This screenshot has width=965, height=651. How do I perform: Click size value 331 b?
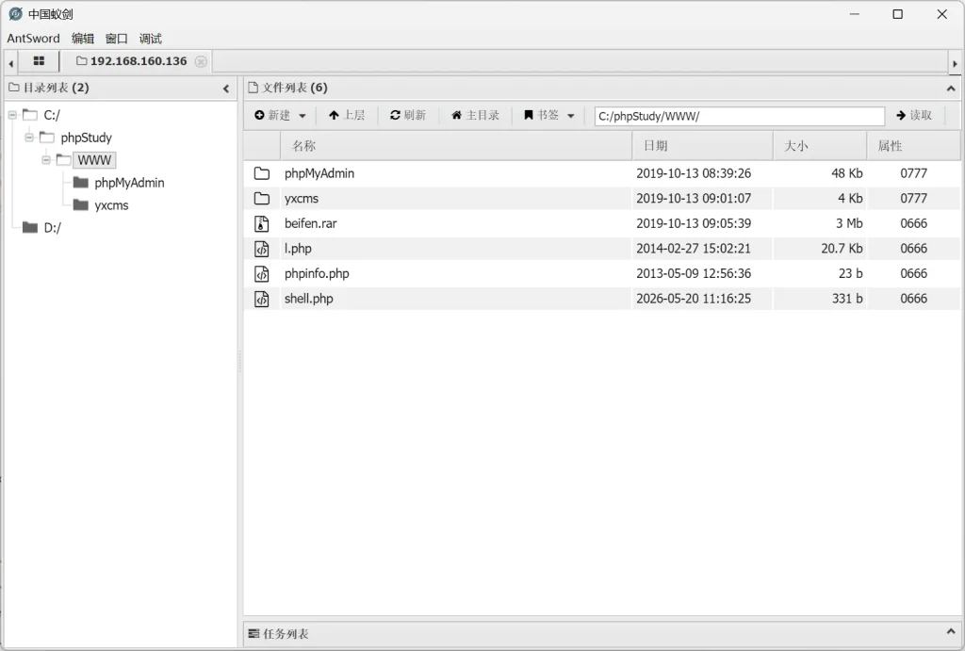tap(847, 299)
